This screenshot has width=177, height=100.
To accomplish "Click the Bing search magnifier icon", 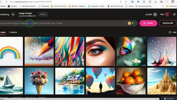I will [x=13, y=14].
